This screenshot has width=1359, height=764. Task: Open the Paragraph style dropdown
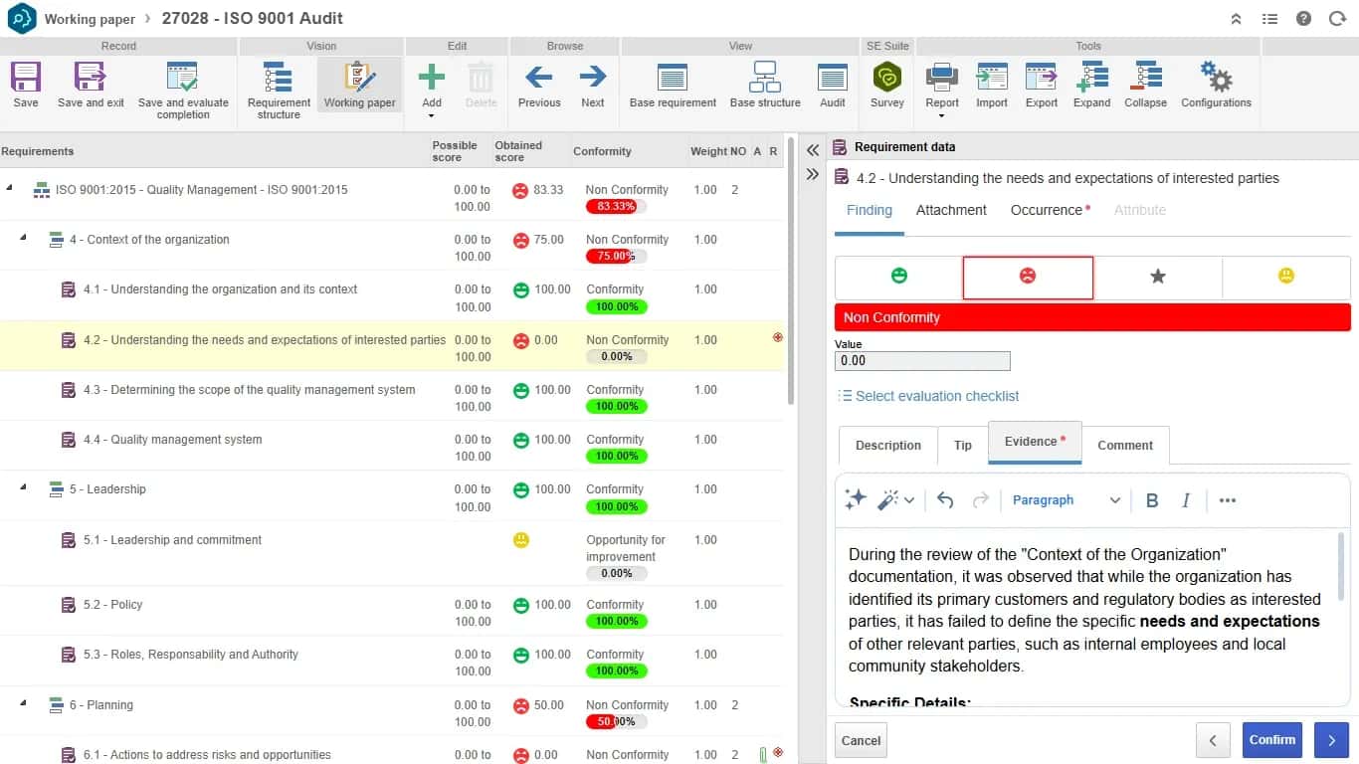(1066, 500)
